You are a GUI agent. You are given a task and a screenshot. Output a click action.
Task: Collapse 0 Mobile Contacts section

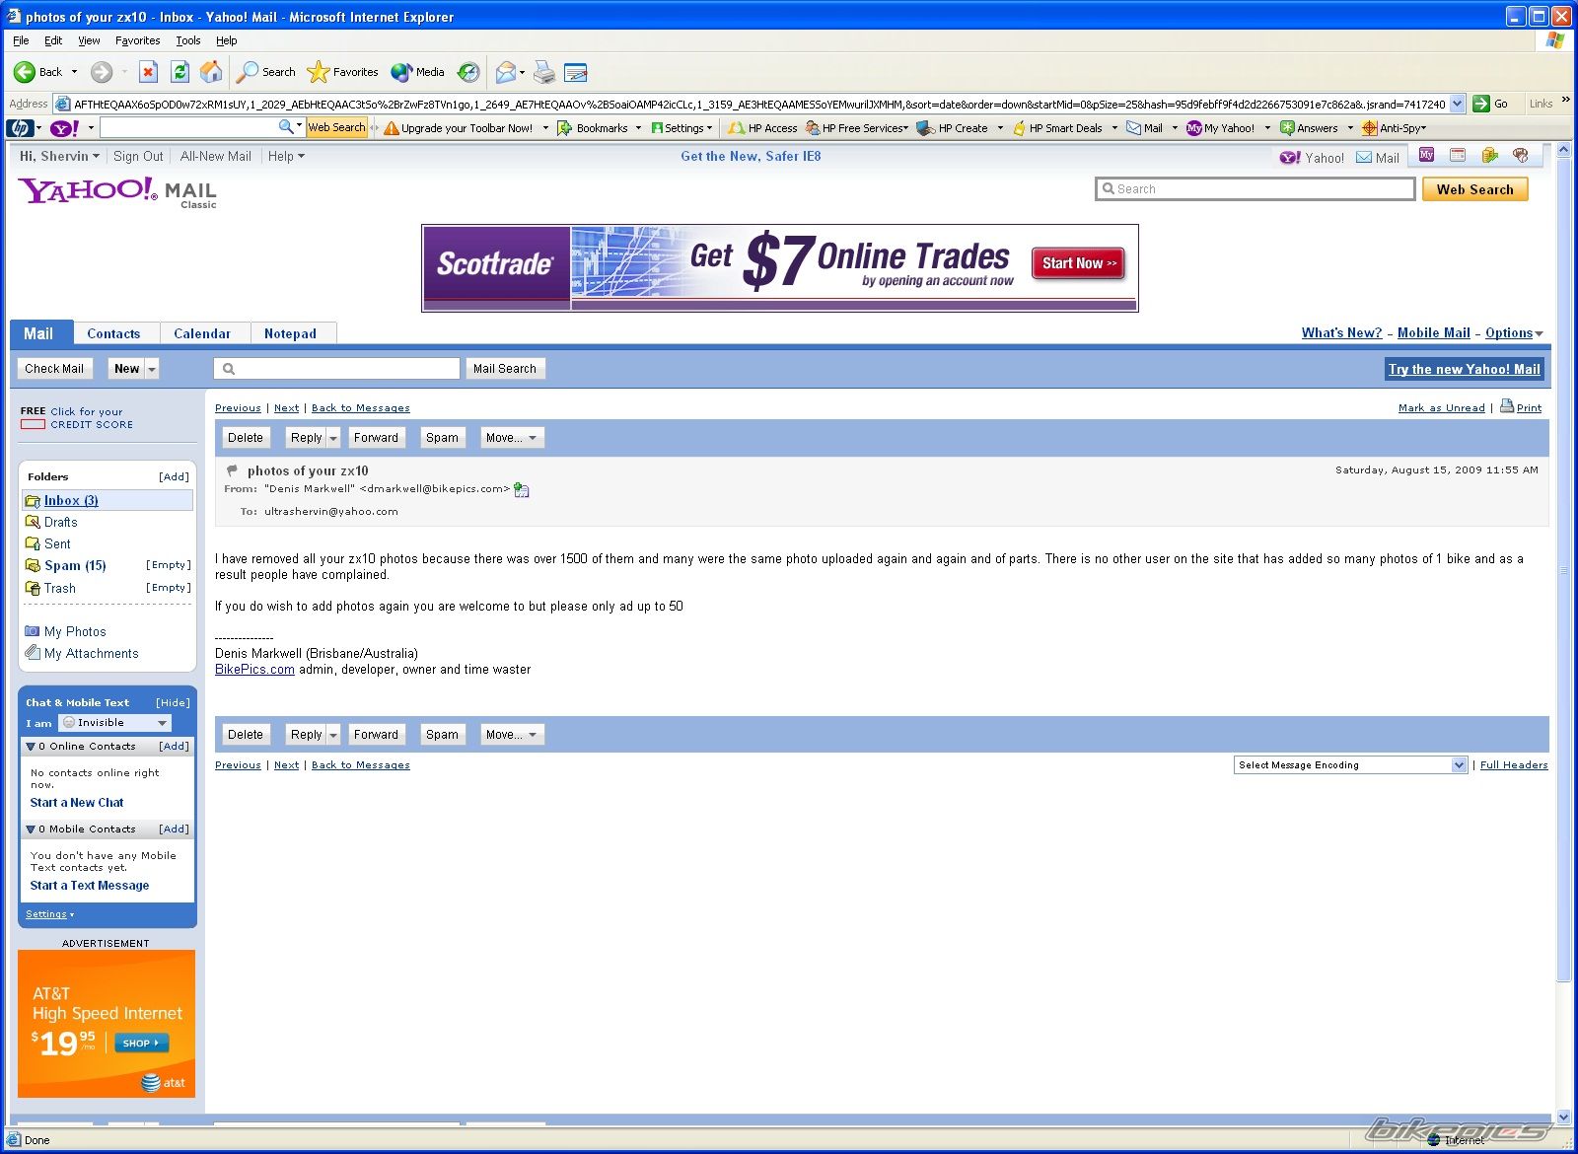[31, 829]
